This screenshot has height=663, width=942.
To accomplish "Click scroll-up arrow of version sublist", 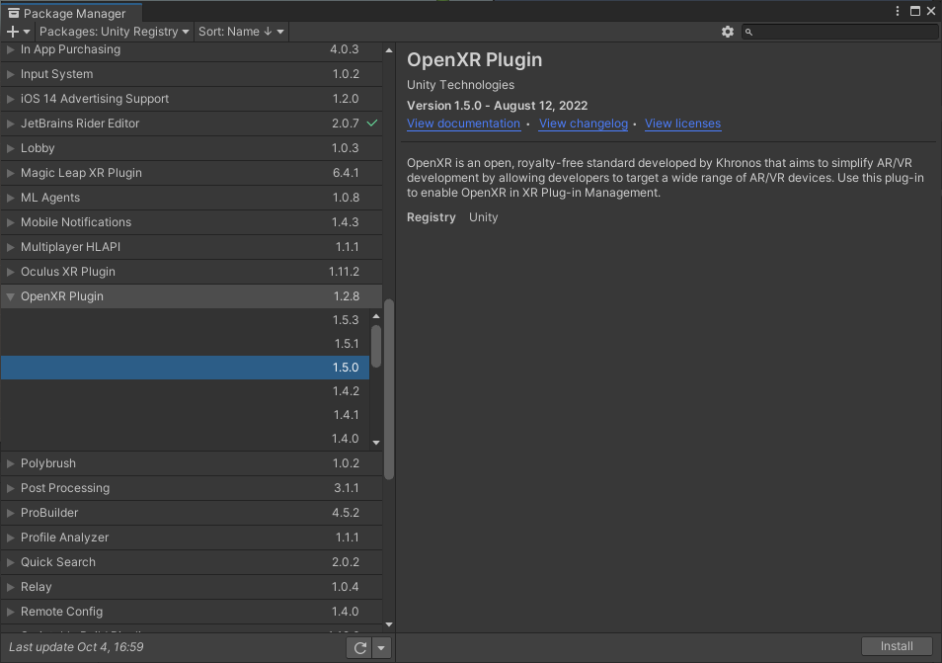I will click(x=376, y=316).
